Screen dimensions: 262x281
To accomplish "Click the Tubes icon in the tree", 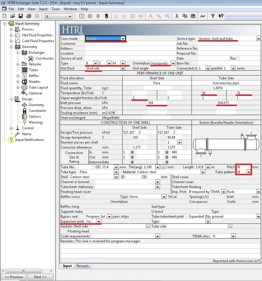I will pos(24,70).
